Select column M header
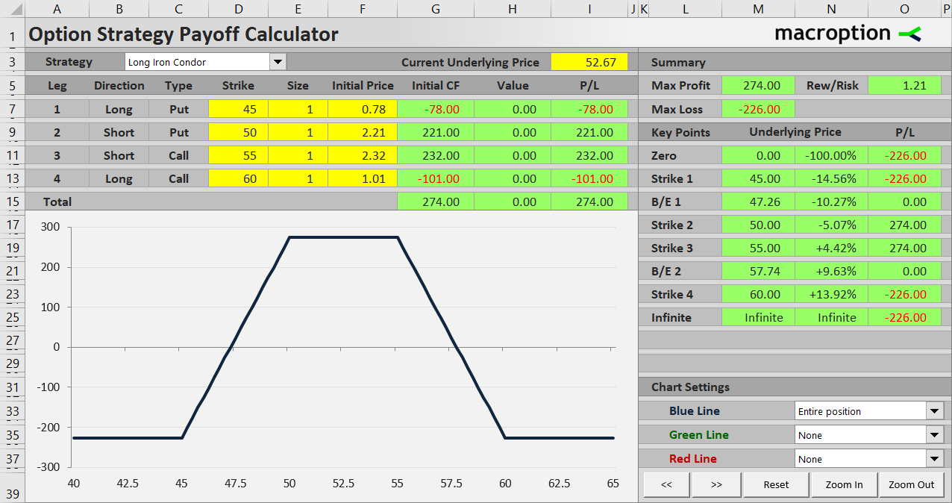952x503 pixels. tap(759, 8)
